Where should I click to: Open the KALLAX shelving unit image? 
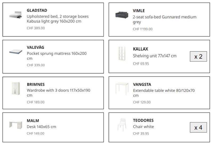coord(122,53)
